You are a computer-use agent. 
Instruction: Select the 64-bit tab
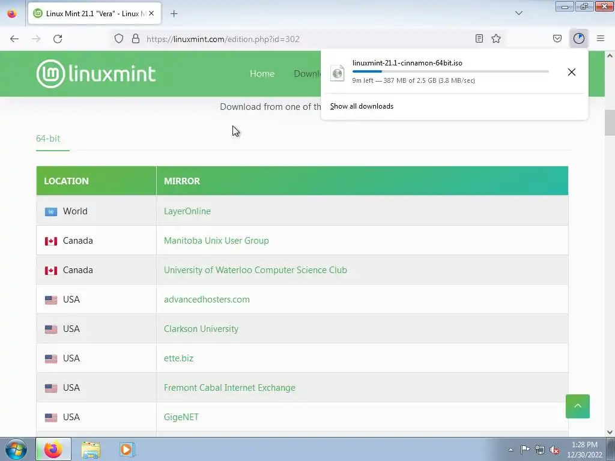pyautogui.click(x=48, y=139)
